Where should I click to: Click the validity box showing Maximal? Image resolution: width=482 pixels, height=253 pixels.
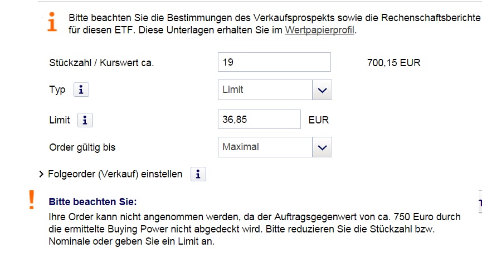coord(265,147)
